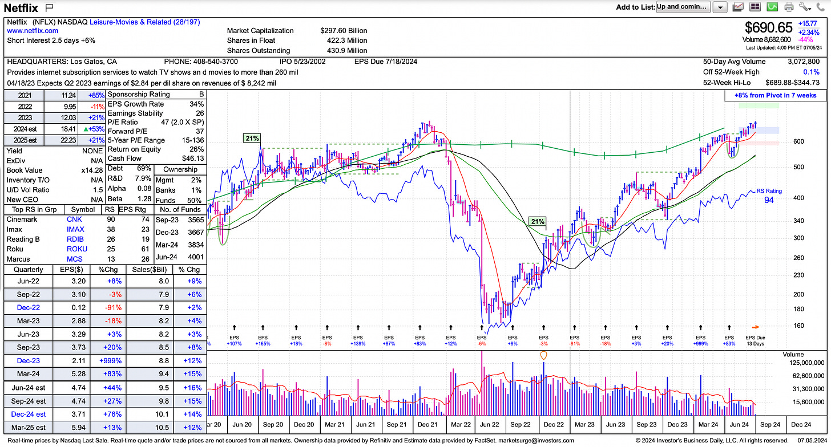Screen dimensions: 831x447
Task: Open the RDIB symbol link for Reading B
Action: click(x=75, y=239)
